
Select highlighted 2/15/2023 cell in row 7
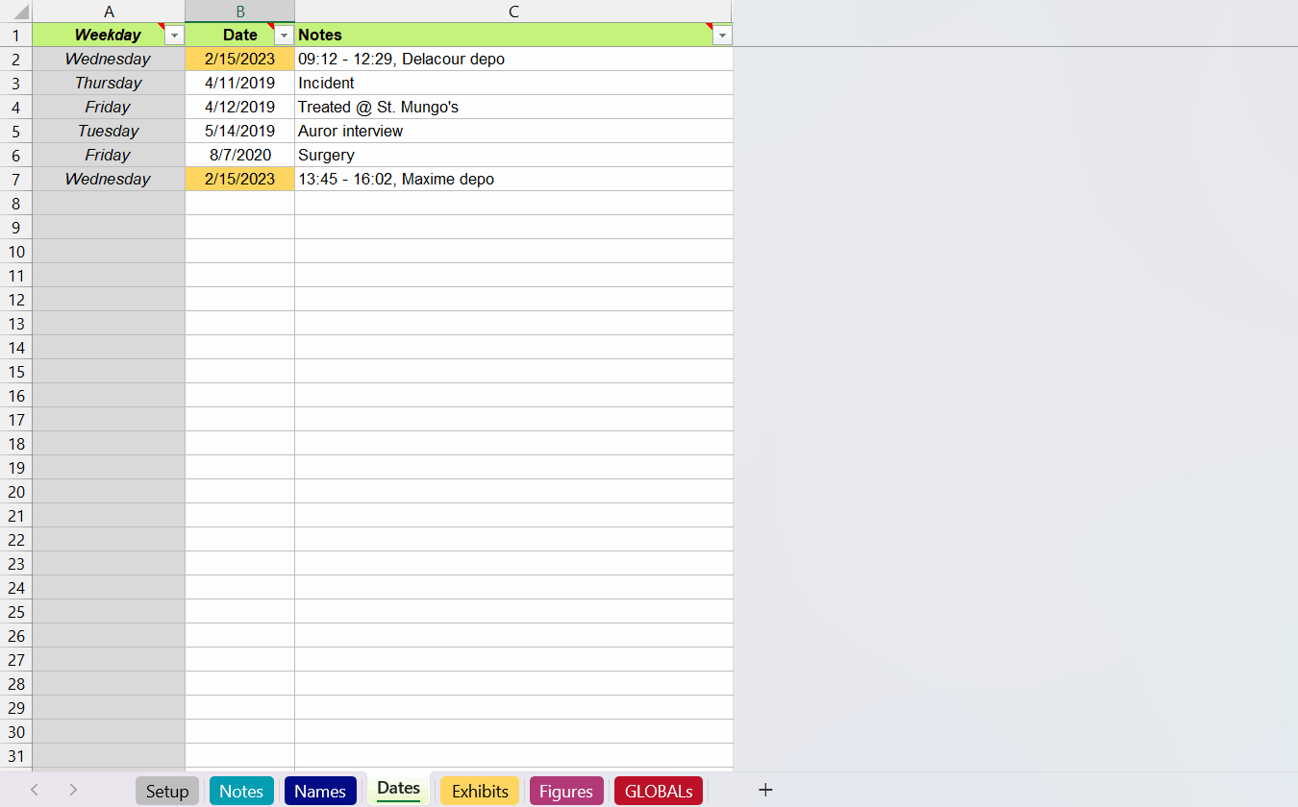pos(240,179)
